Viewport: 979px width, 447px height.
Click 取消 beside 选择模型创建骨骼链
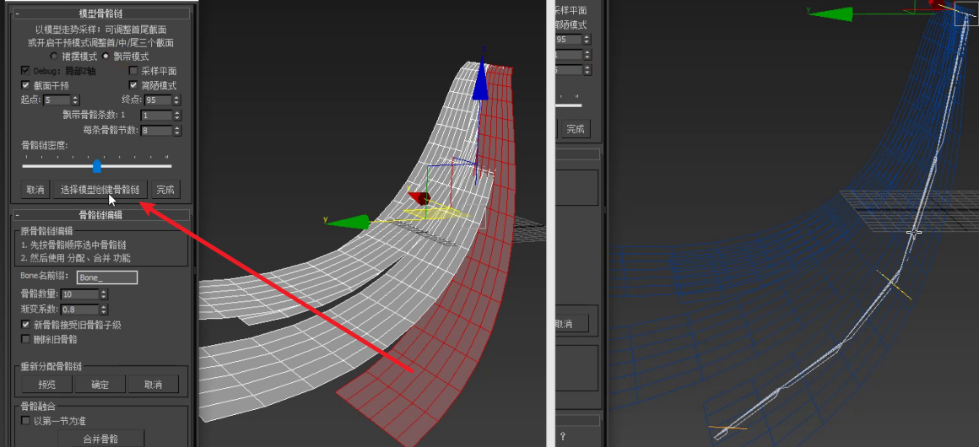coord(36,190)
